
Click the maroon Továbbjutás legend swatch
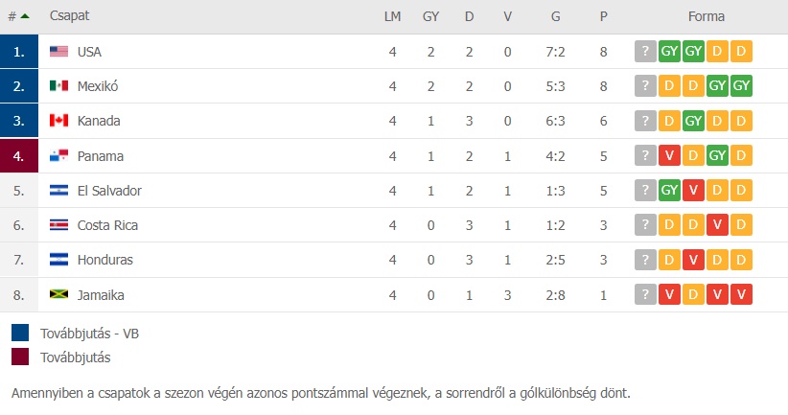(x=20, y=357)
